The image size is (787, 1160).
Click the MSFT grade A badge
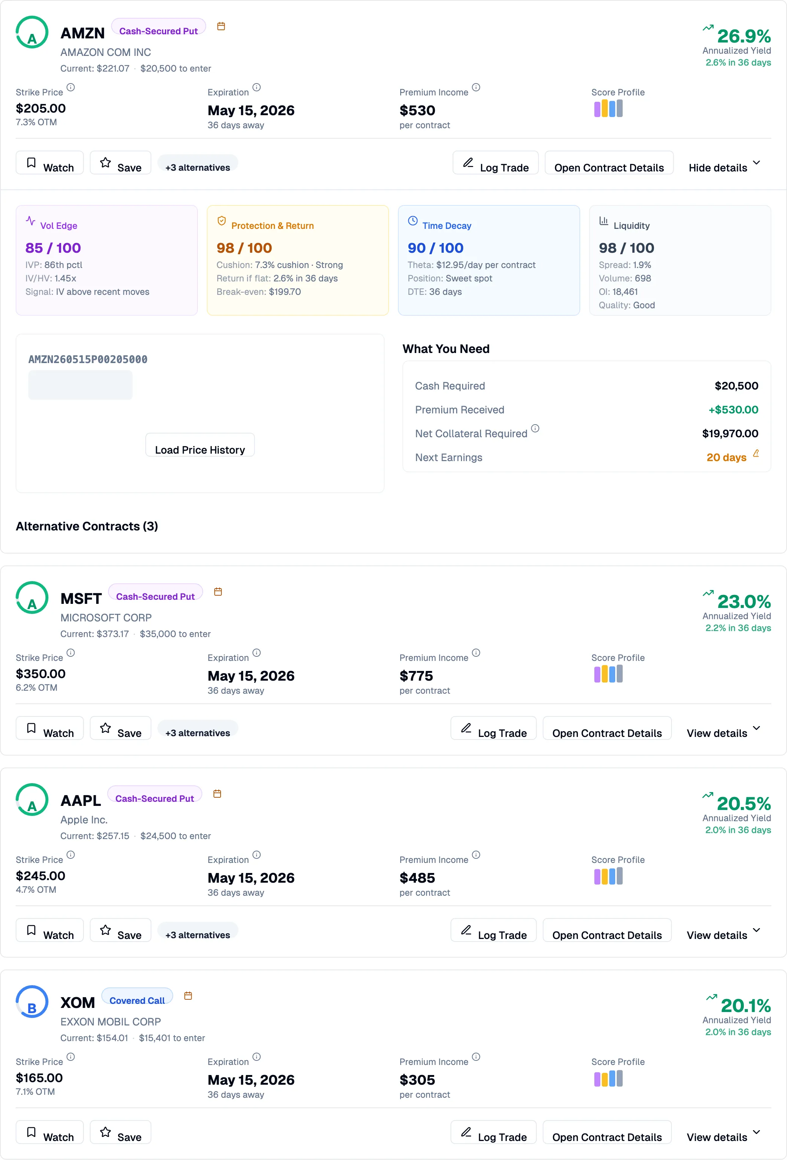(x=32, y=598)
